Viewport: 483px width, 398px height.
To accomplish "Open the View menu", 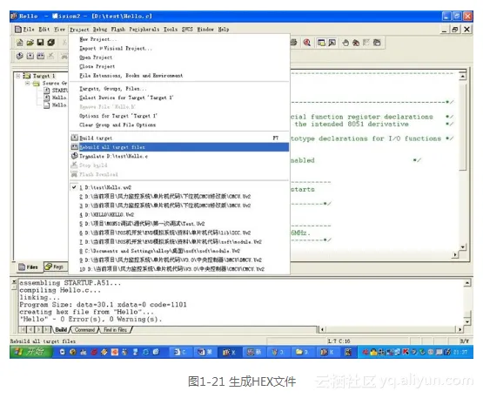I will pos(60,30).
